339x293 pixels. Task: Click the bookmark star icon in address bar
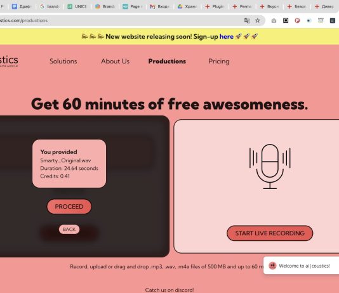point(258,20)
